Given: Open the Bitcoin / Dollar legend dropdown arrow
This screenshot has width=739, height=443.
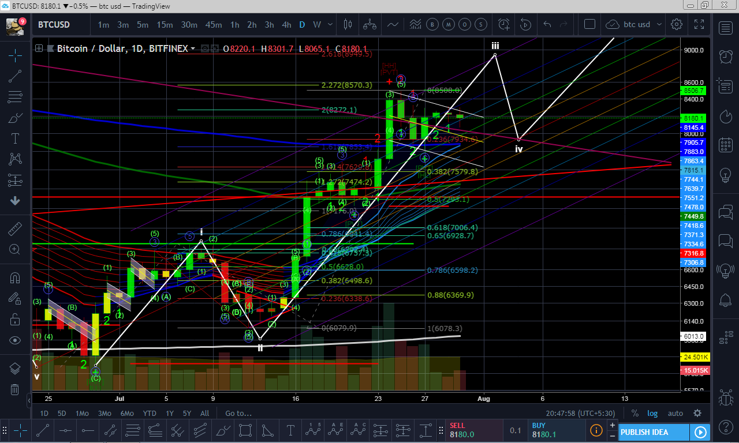Looking at the screenshot, I should pos(193,49).
